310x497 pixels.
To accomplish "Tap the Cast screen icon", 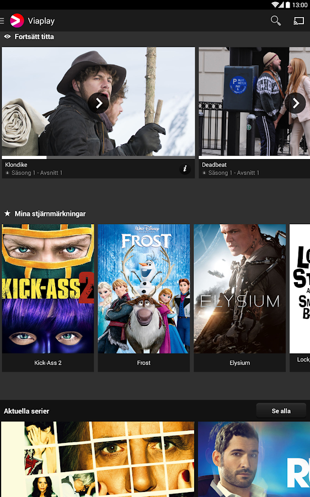I will [298, 21].
